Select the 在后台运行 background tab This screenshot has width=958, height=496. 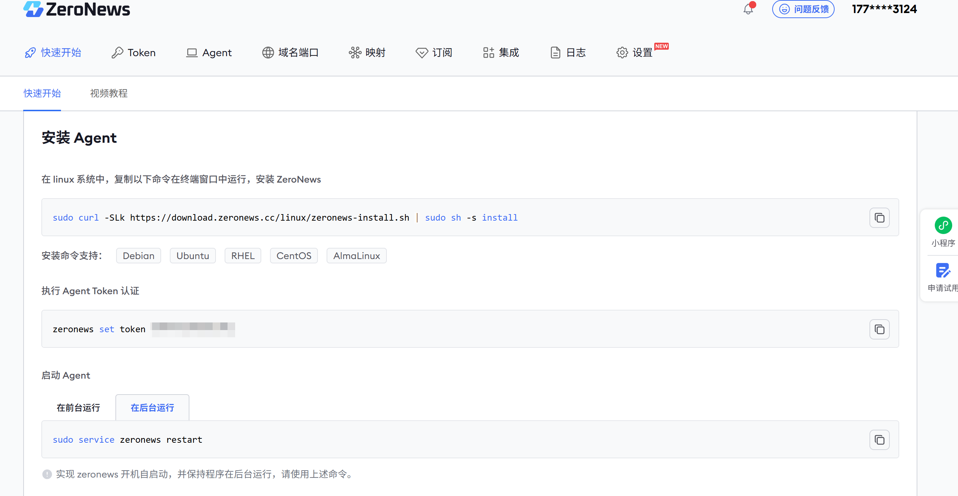152,408
